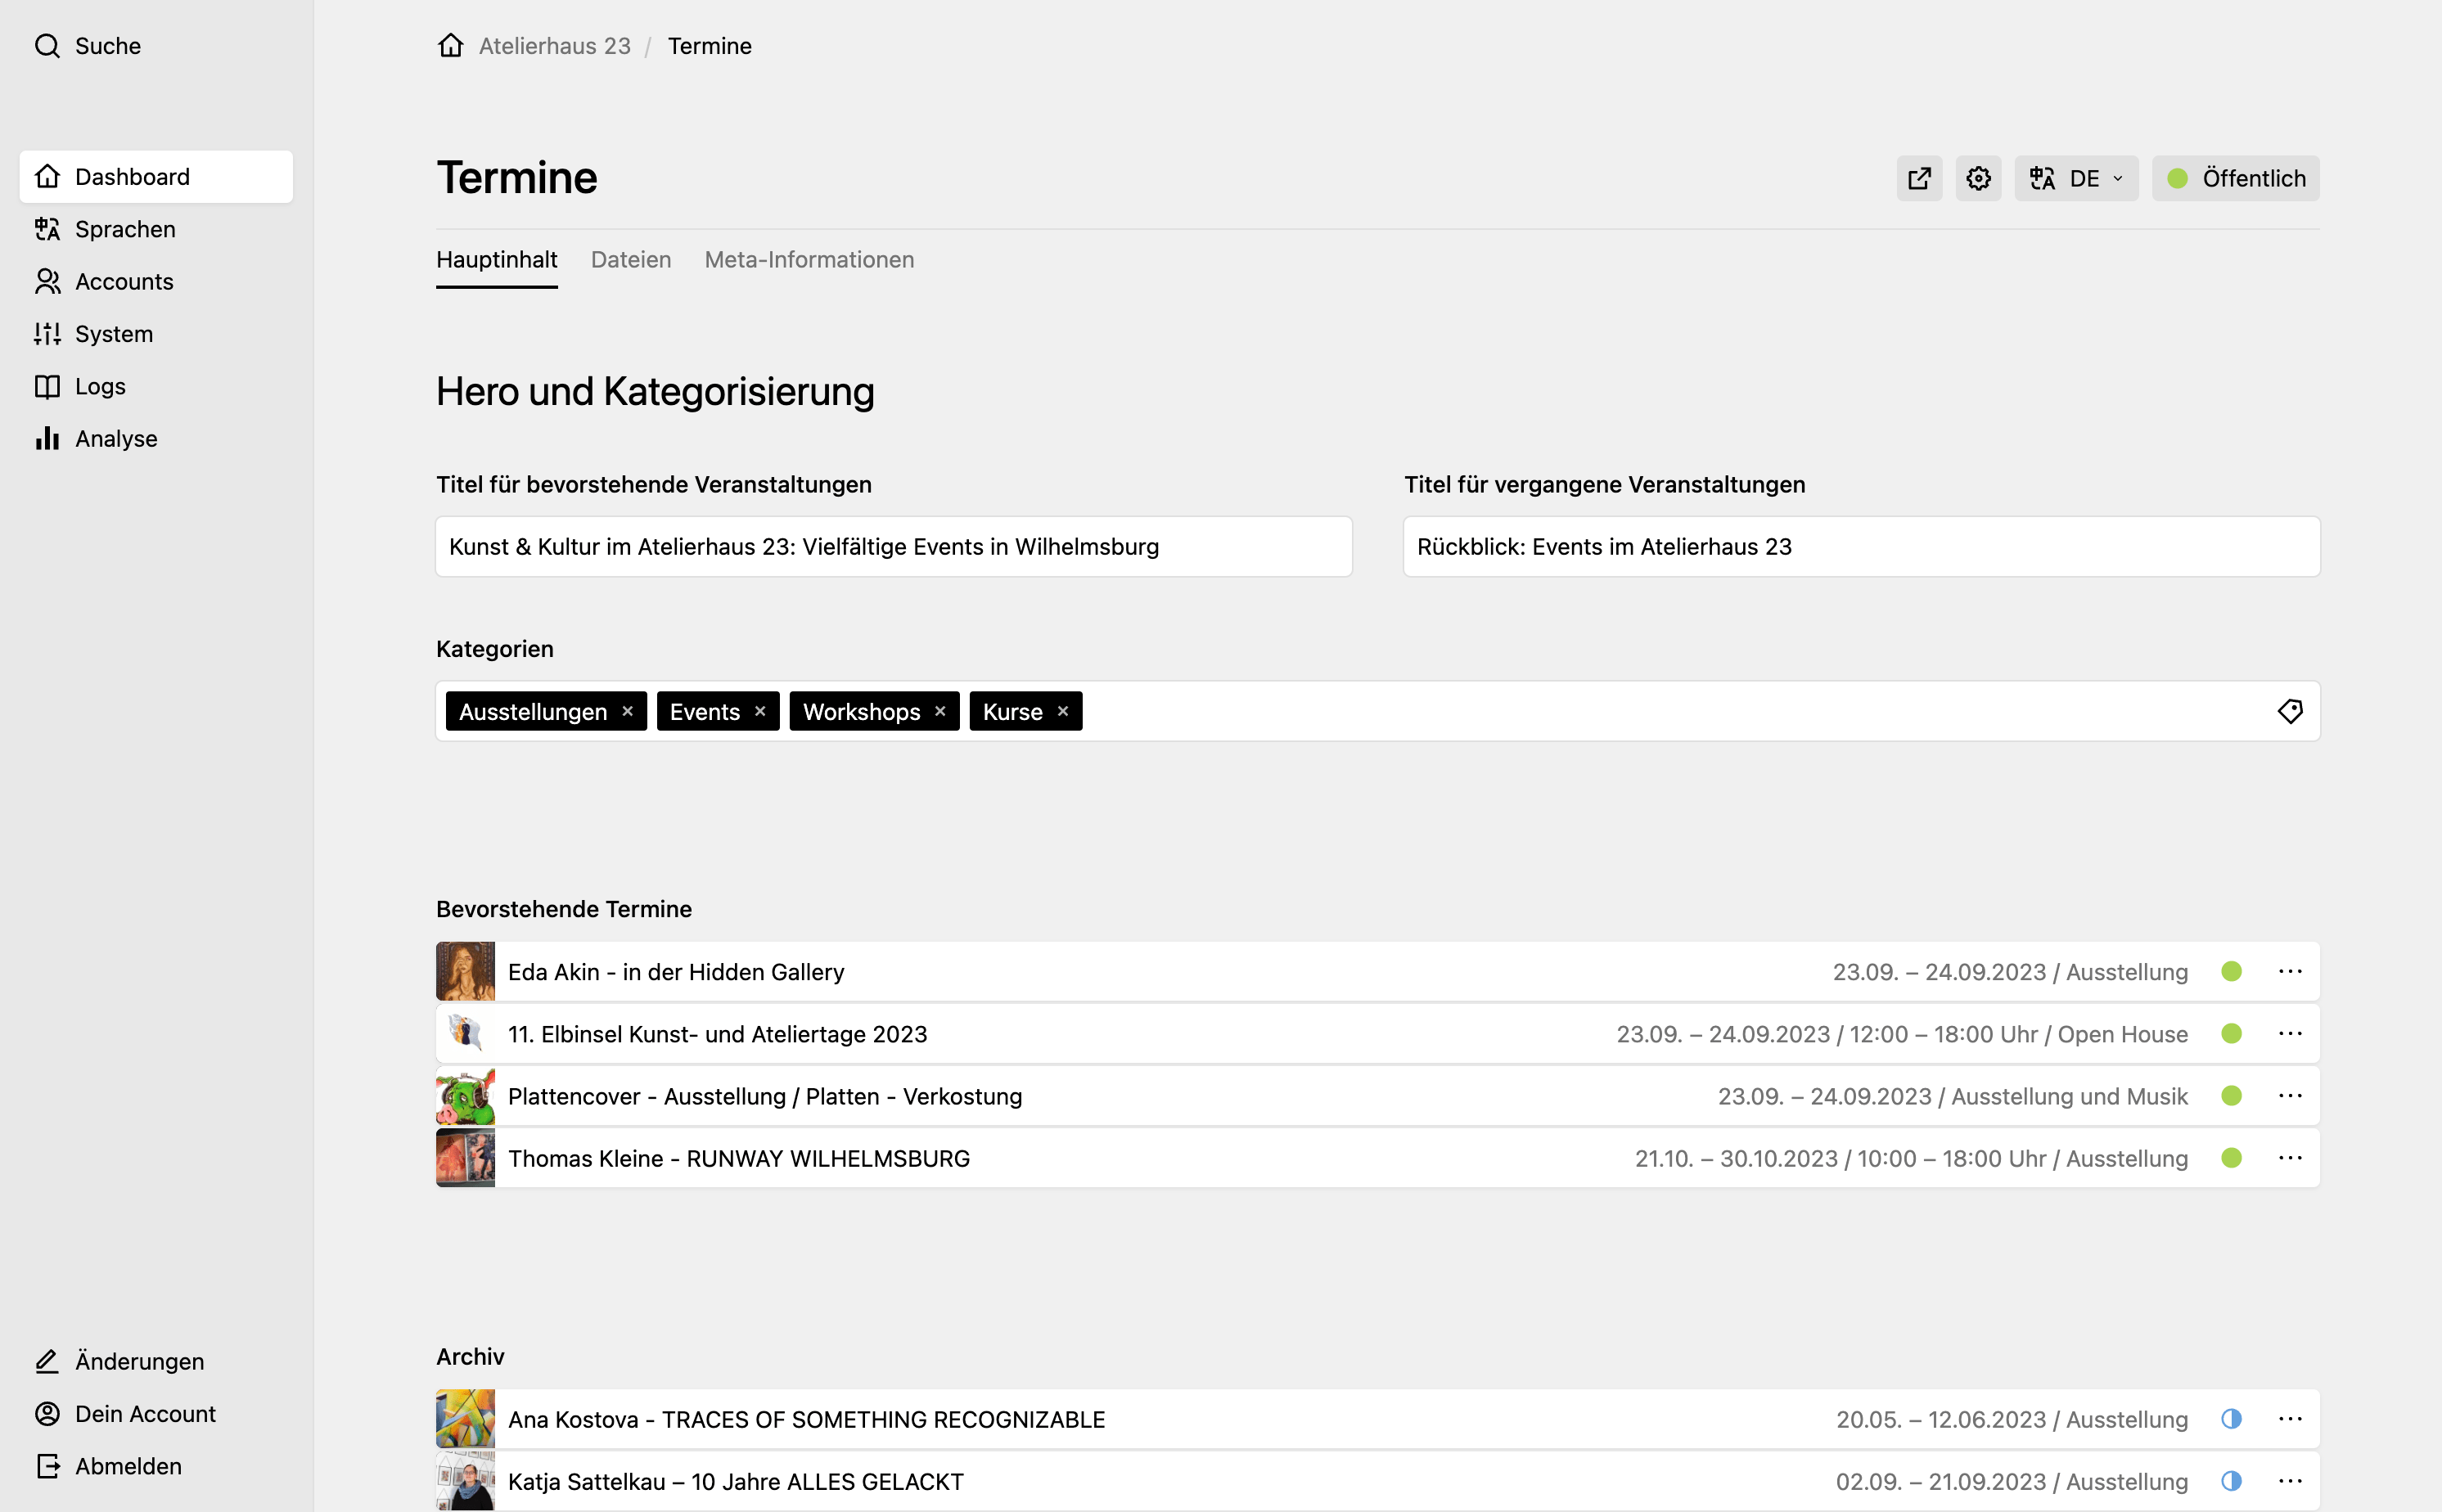2442x1512 pixels.
Task: Open the Suche search in sidebar
Action: (x=88, y=46)
